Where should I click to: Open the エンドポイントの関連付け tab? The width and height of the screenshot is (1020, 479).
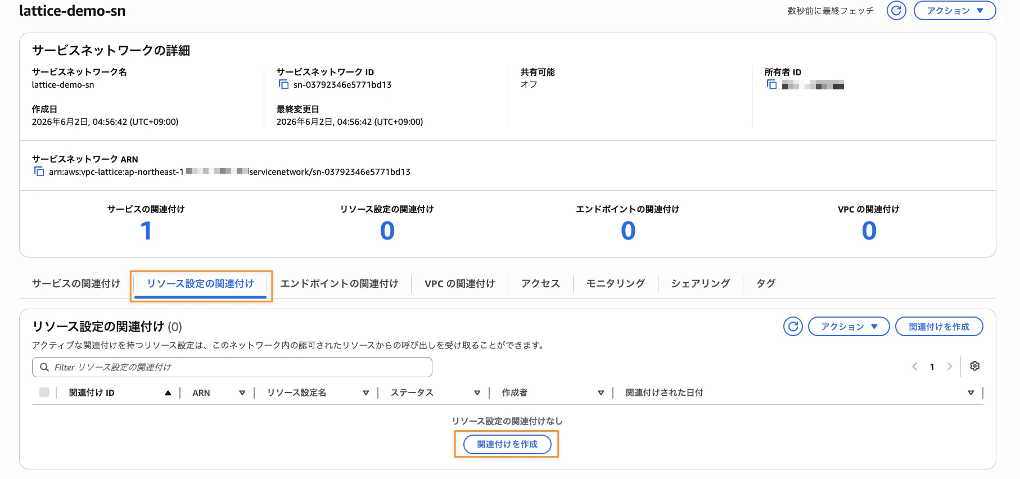[x=339, y=283]
